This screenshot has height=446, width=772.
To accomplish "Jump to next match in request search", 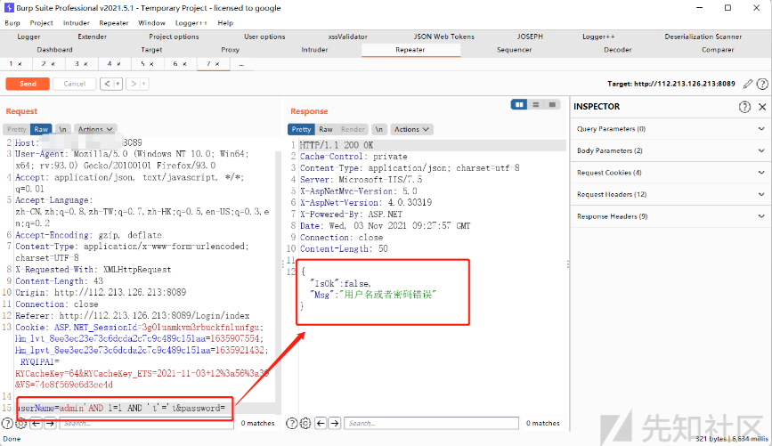I will (50, 424).
